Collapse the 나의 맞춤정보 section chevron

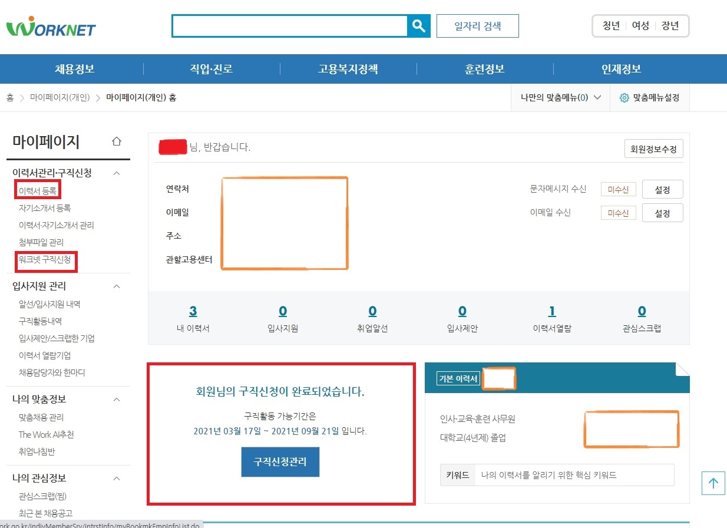tap(117, 400)
